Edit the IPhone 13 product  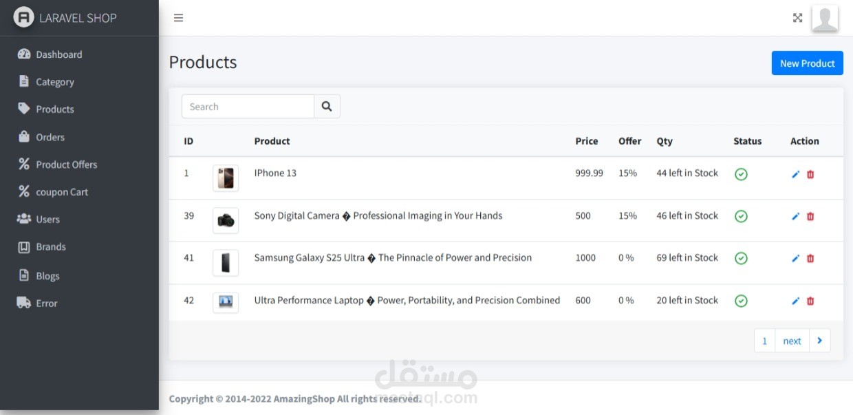796,174
